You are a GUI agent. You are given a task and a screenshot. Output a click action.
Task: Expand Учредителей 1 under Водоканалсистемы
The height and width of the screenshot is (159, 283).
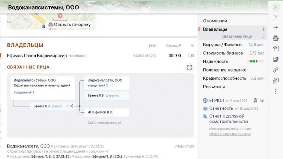(x=24, y=92)
